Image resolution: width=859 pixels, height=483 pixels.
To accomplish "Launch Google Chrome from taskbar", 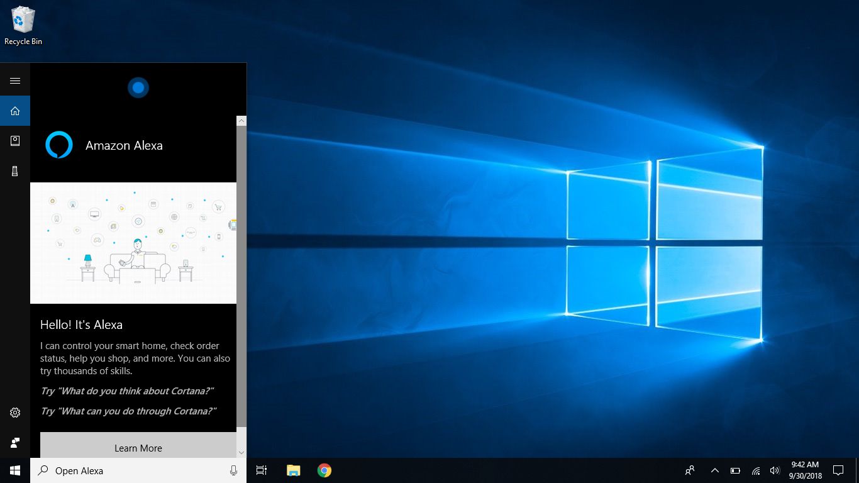I will pyautogui.click(x=324, y=470).
